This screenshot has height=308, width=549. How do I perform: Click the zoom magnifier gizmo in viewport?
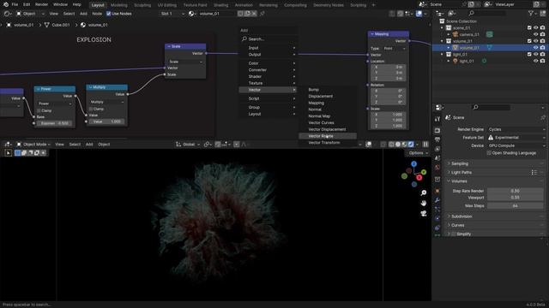[x=424, y=192]
